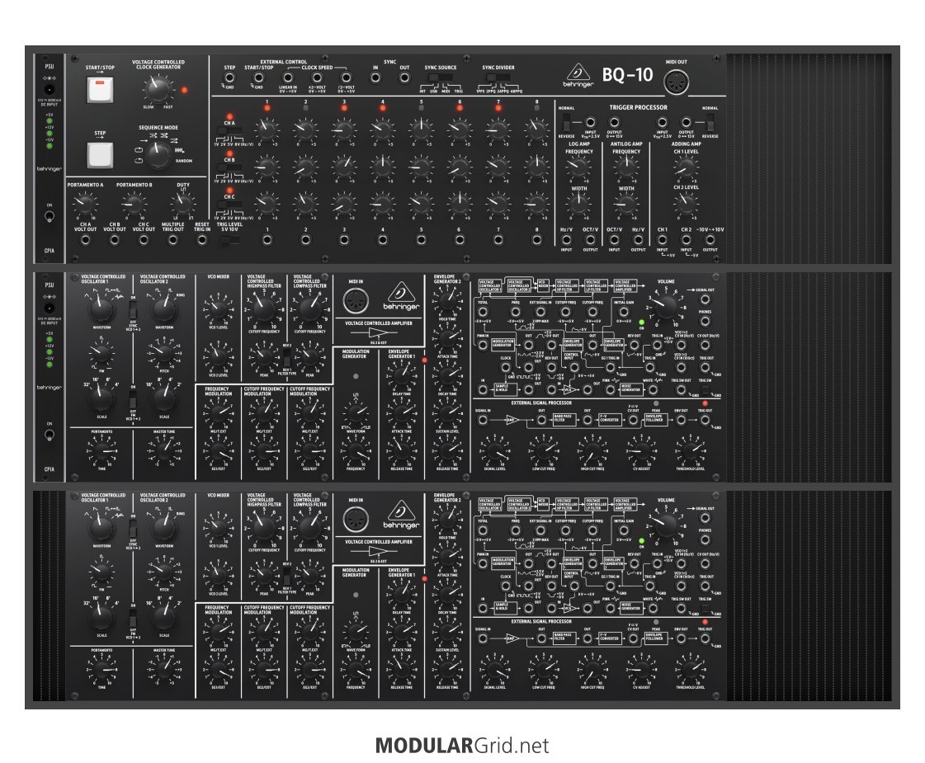Screen dimensions: 925x763
Task: Flip the left Normal/Reverse trigger processor switch
Action: (566, 123)
